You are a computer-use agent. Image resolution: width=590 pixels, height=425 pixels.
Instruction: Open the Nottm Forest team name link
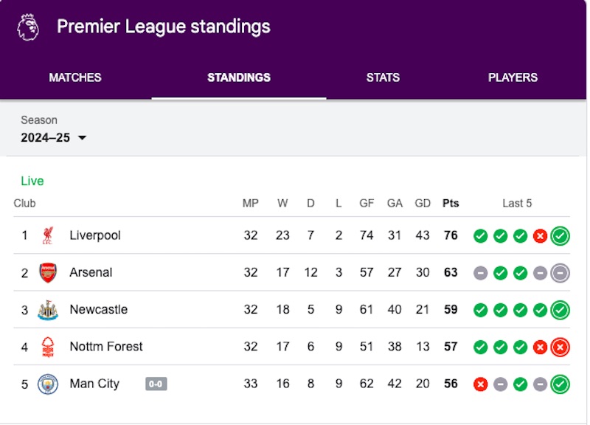(106, 346)
